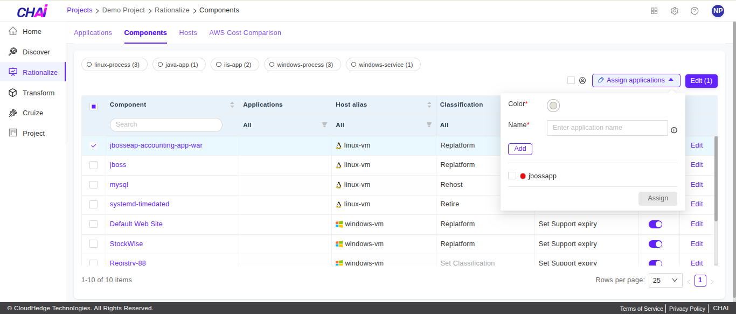
Task: Disable the toggle on the StockWise row
Action: 655,243
